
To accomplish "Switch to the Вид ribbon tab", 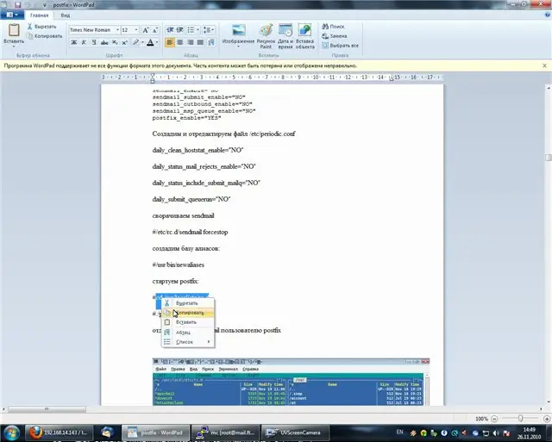I will click(x=66, y=16).
